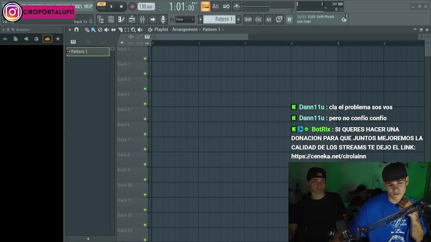Select the Slip tool in Playlist
This screenshot has width=431, height=242.
113,30
